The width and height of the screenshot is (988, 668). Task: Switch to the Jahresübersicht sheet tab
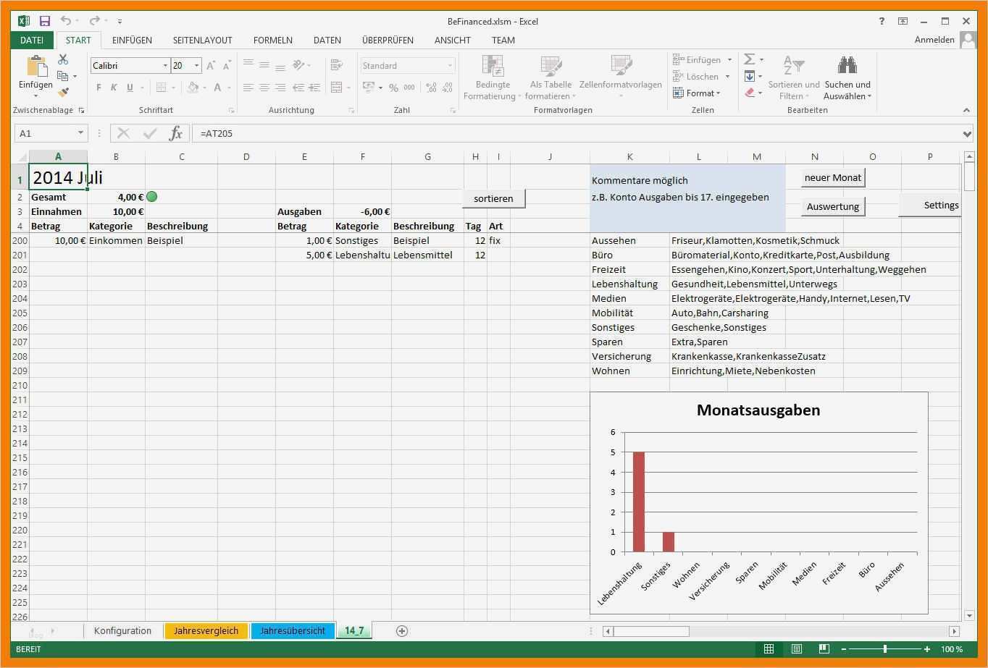tap(293, 631)
